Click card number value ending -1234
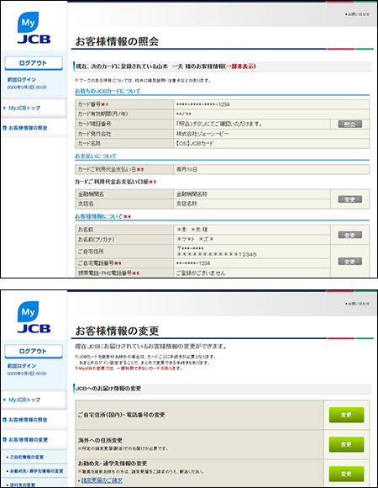The image size is (378, 488). point(202,104)
